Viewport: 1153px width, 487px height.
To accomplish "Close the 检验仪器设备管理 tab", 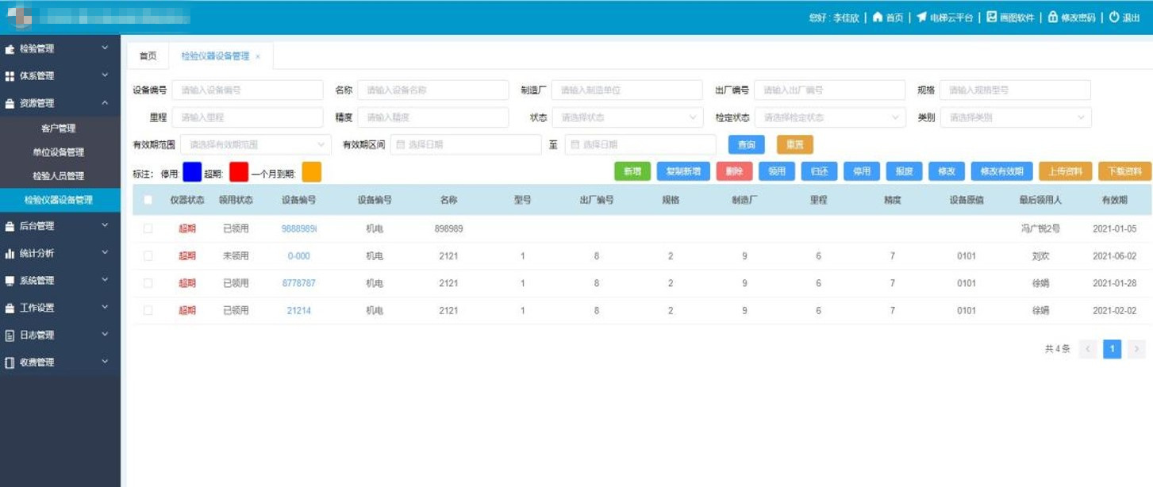I will [x=258, y=56].
